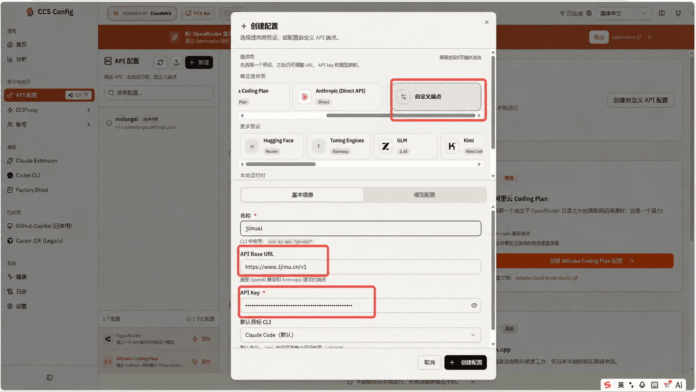696x392 pixels.
Task: Click right arrow of 更多预设 scrollbar
Action: click(479, 164)
